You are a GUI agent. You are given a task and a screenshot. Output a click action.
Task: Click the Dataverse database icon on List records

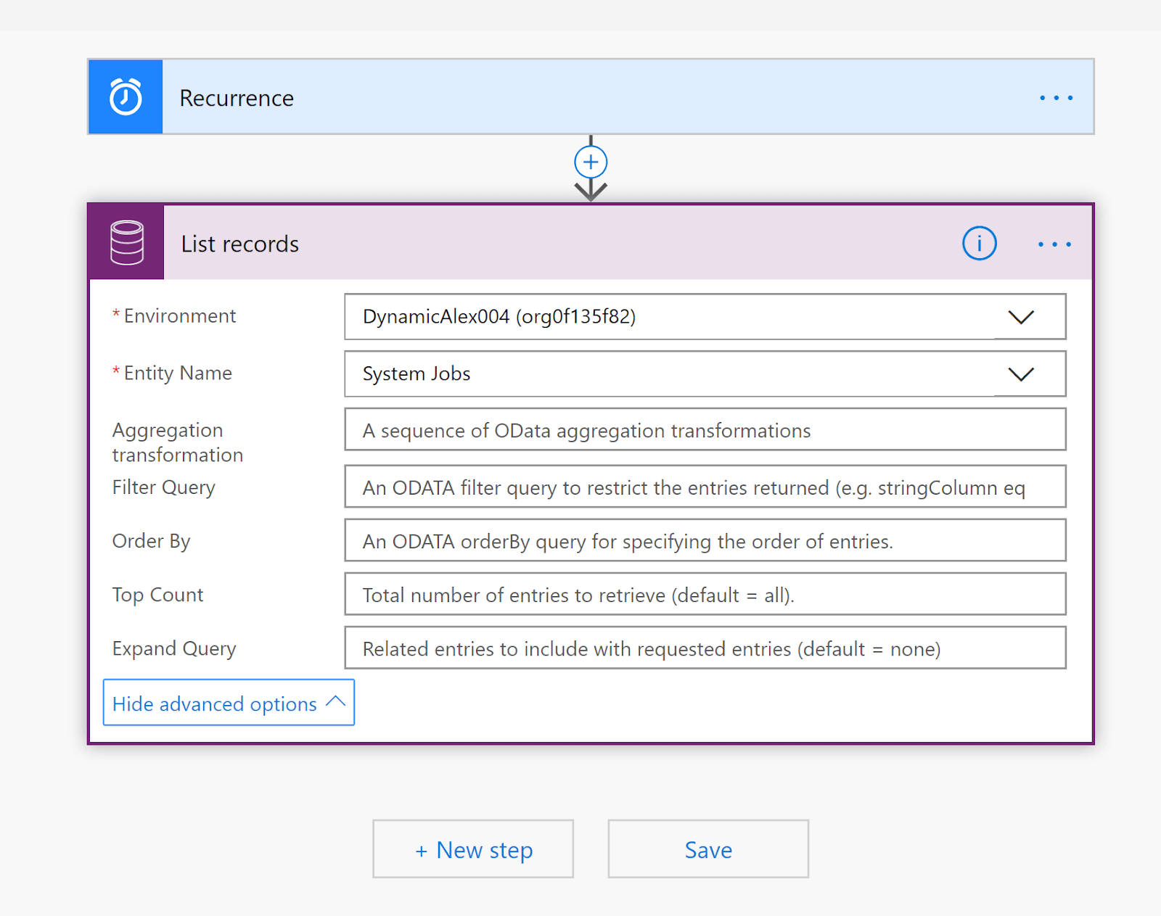(126, 242)
